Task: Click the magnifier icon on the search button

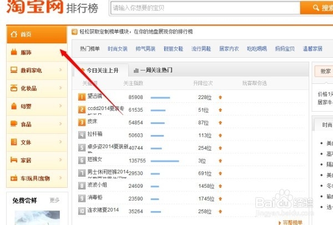Action: pos(316,8)
